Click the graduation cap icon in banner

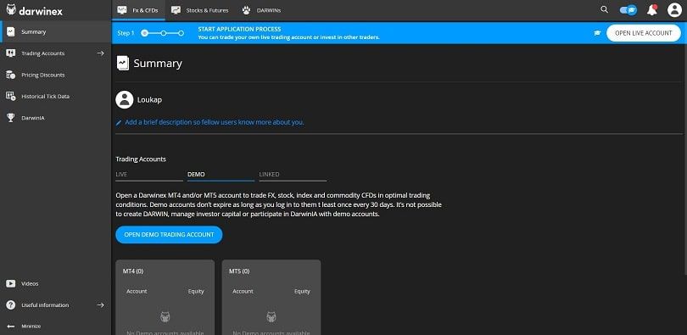click(x=597, y=33)
